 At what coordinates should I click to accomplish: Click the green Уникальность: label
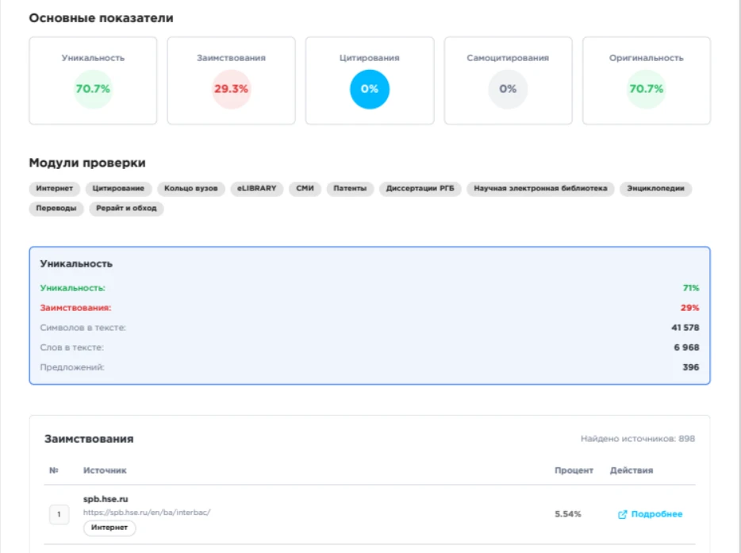click(72, 288)
